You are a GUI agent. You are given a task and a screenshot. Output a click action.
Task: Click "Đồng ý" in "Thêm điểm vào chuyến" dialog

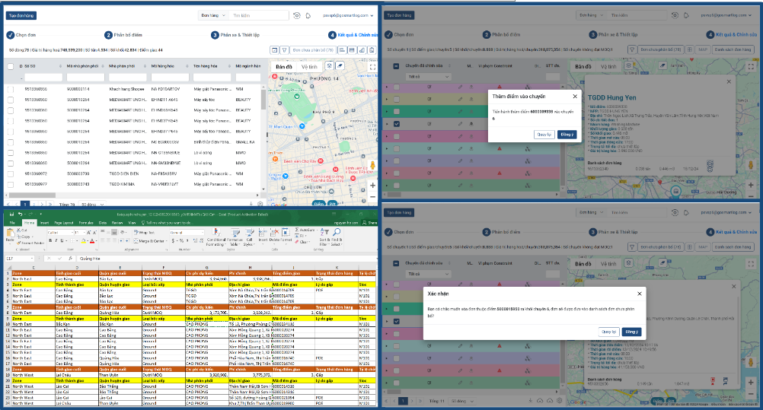[x=567, y=134]
